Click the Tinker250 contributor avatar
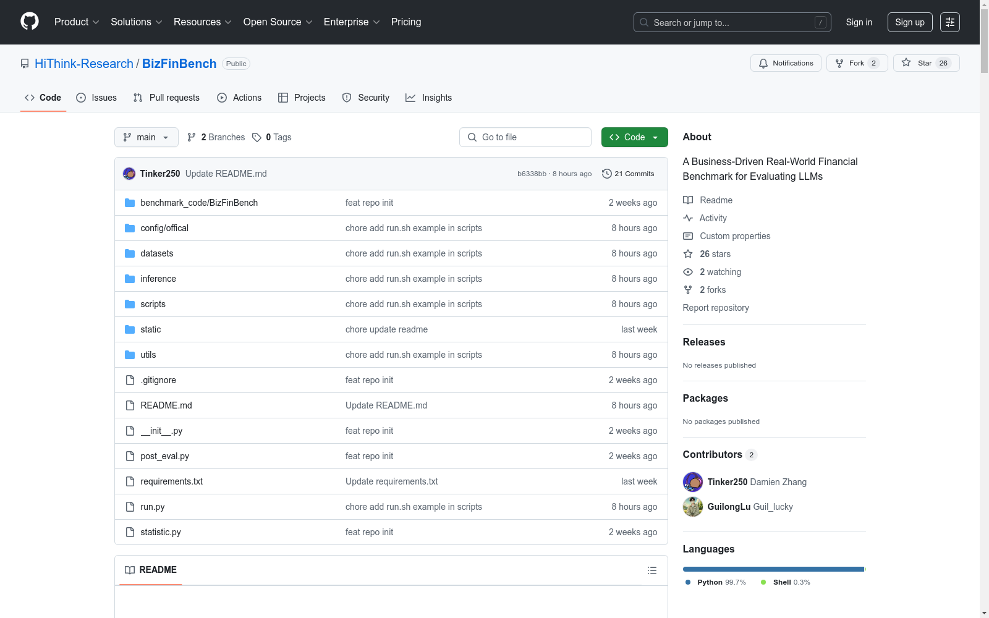989x618 pixels. pyautogui.click(x=693, y=482)
